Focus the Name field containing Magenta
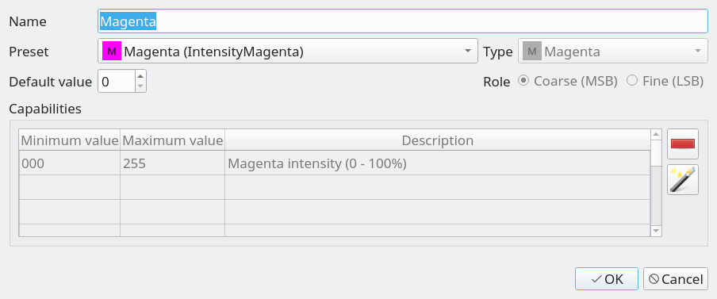Viewport: 717px width, 299px height. pyautogui.click(x=403, y=21)
